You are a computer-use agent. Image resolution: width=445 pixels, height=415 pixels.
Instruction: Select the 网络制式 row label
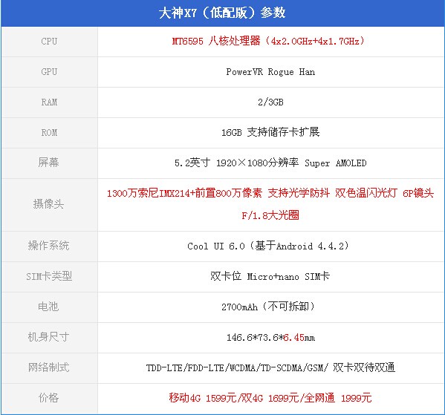[x=48, y=367]
